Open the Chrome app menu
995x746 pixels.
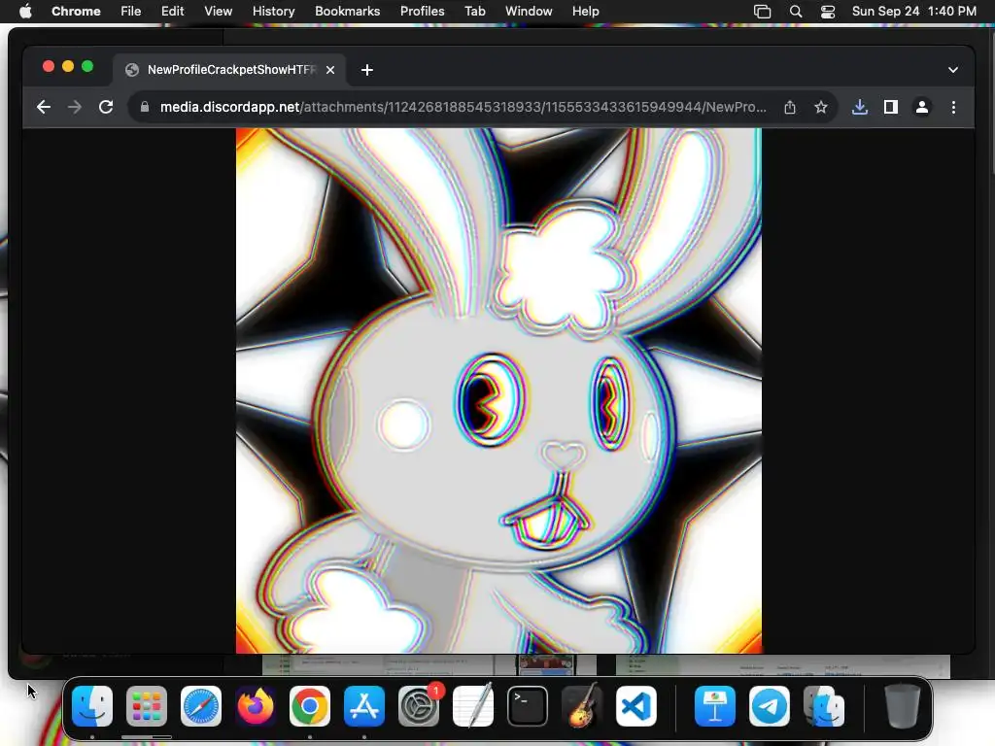coord(76,12)
